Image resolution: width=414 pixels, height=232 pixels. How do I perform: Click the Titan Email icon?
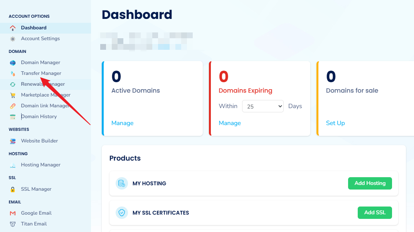13,224
